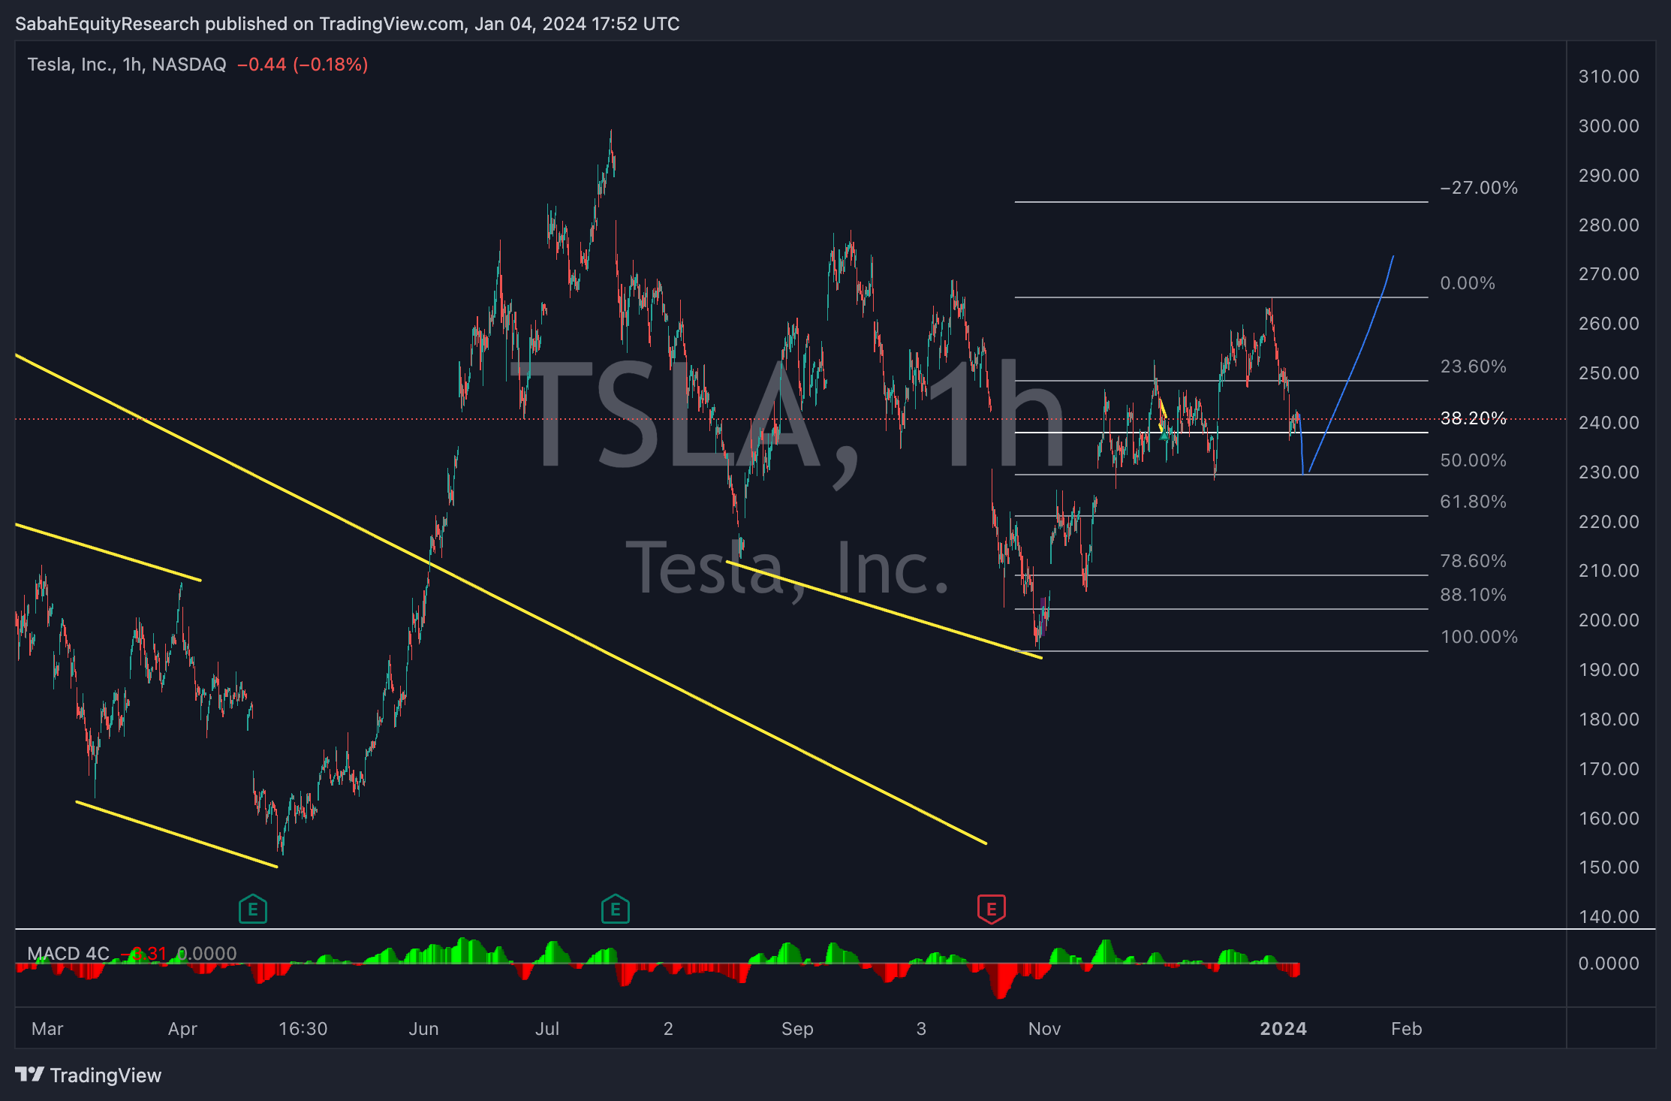Click the Sep label on time axis
This screenshot has width=1671, height=1101.
(x=797, y=1029)
